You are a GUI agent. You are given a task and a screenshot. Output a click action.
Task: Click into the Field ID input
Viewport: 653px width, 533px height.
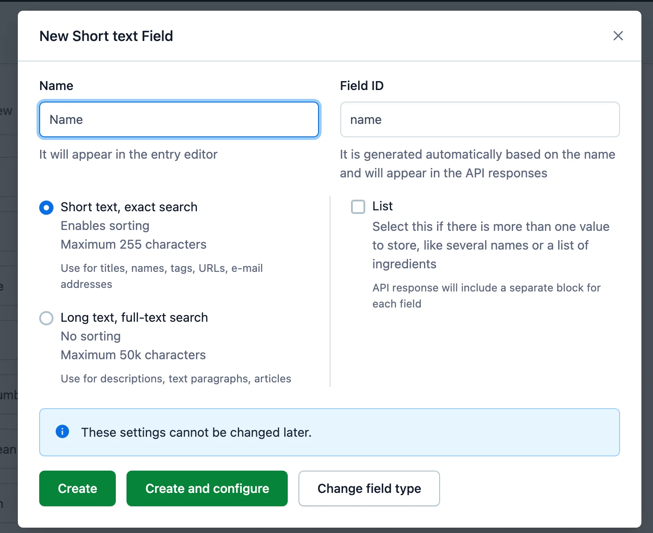click(x=480, y=119)
